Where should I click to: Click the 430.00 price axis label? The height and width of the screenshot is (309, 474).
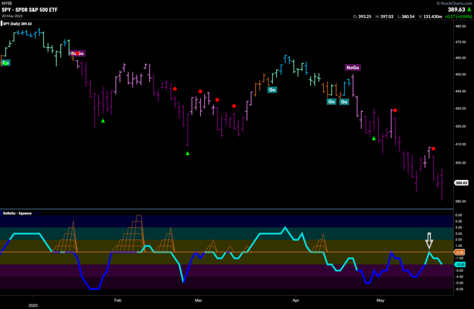[x=461, y=108]
